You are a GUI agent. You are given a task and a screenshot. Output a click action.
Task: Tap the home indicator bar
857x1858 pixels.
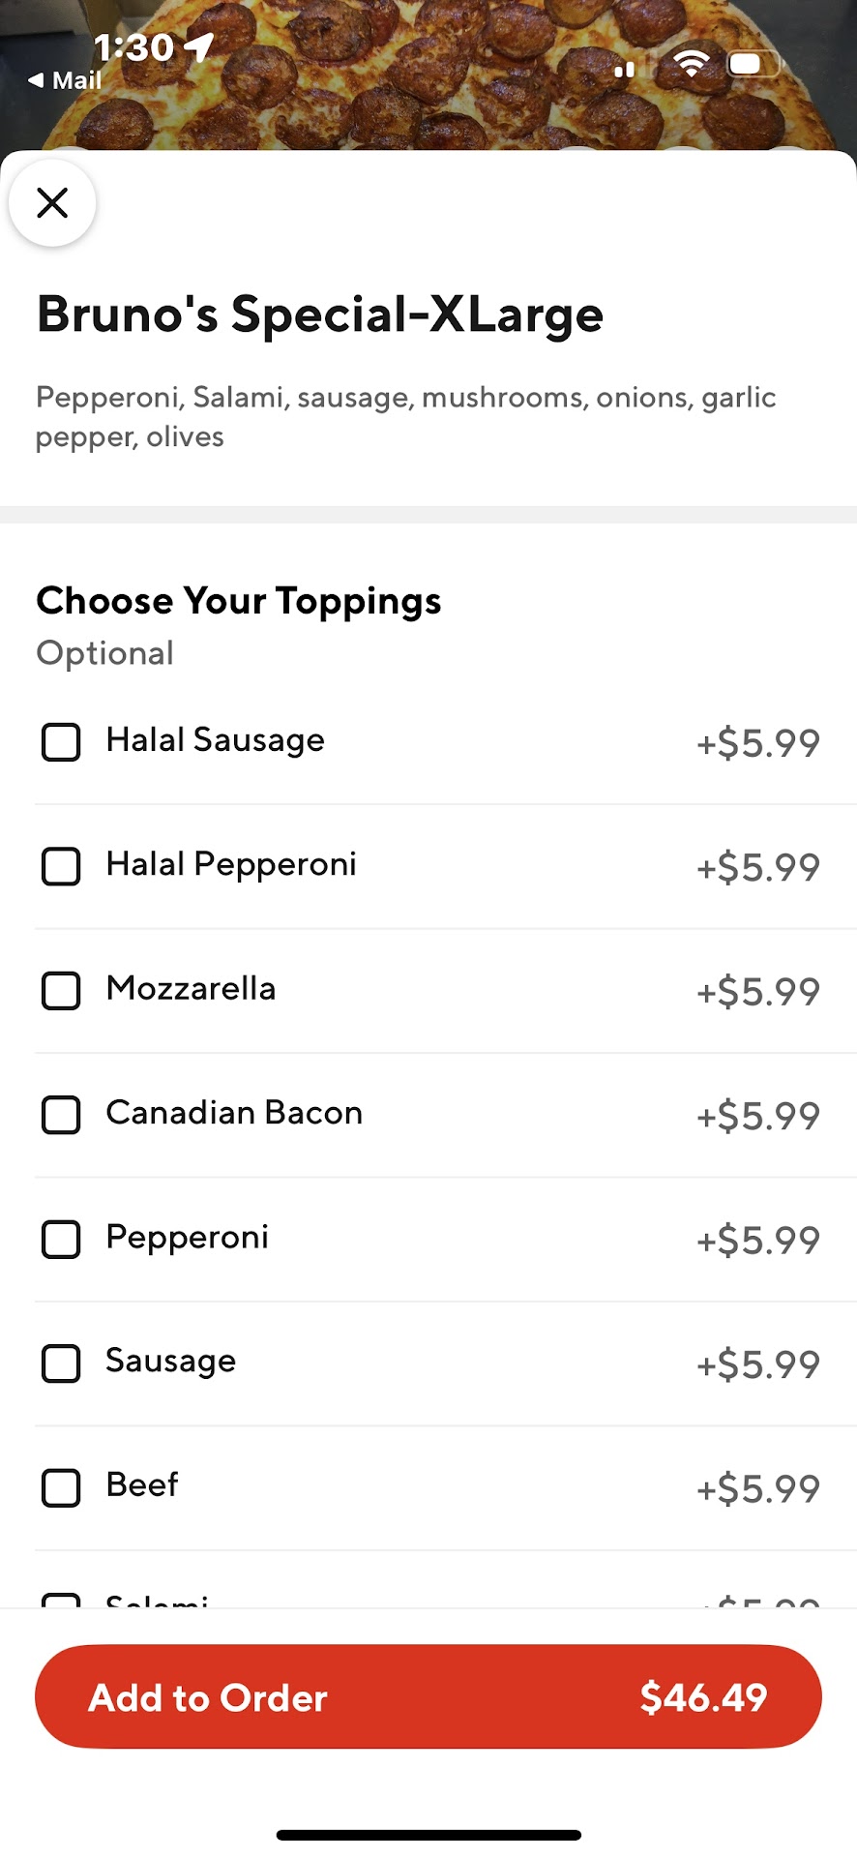(428, 1835)
